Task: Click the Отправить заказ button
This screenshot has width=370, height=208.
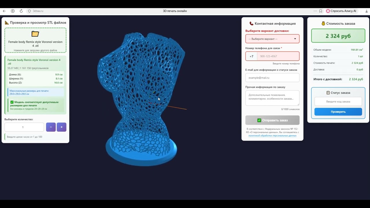Action: (272, 120)
